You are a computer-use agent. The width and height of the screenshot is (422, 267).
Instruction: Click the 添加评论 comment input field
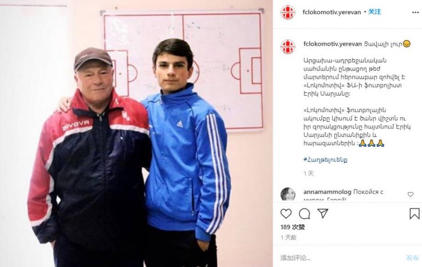coord(339,258)
